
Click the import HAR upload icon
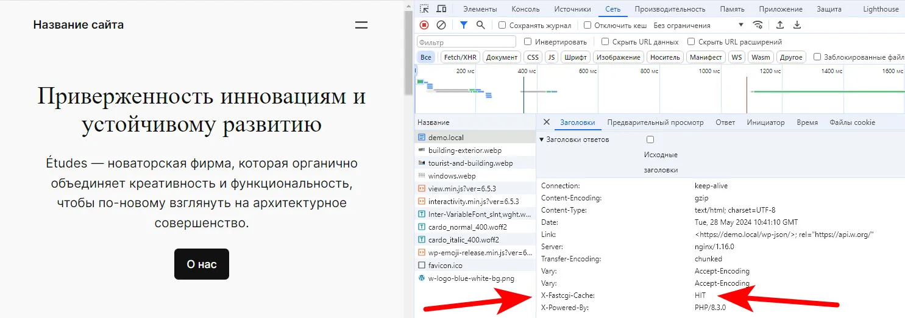pos(780,25)
